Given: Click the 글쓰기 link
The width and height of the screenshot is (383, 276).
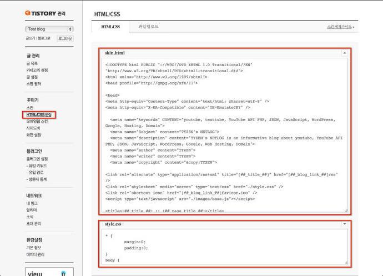Looking at the screenshot, I should click(31, 38).
